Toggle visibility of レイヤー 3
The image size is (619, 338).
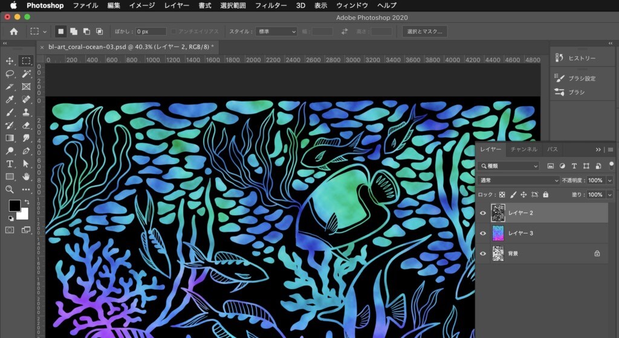482,234
